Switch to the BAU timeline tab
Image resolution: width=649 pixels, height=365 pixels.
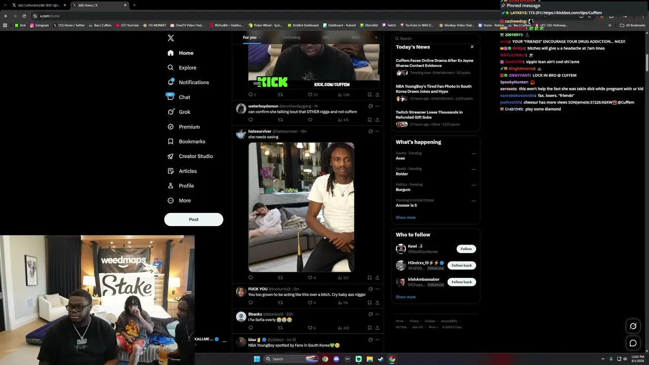coord(355,38)
